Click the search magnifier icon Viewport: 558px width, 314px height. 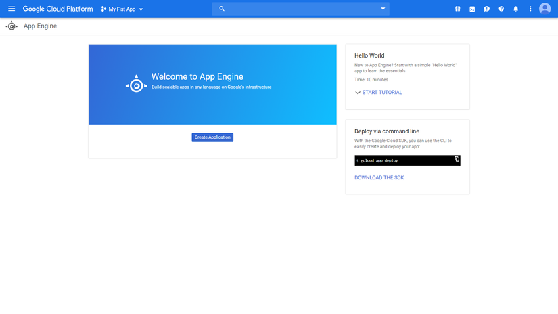222,9
